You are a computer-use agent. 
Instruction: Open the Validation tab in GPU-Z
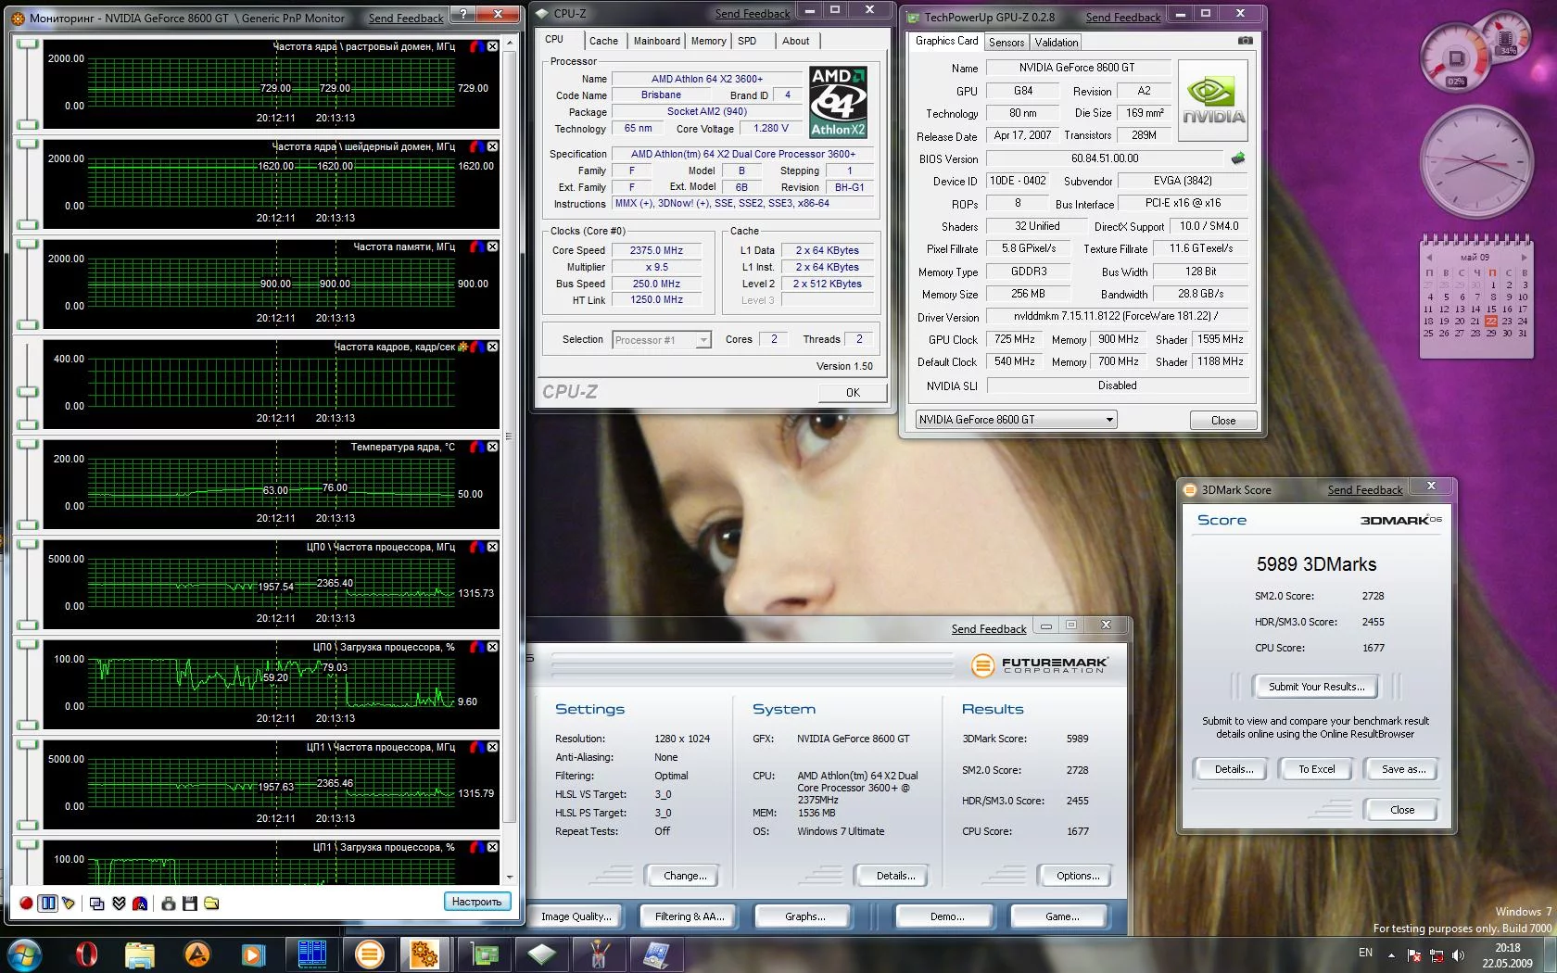(1057, 43)
